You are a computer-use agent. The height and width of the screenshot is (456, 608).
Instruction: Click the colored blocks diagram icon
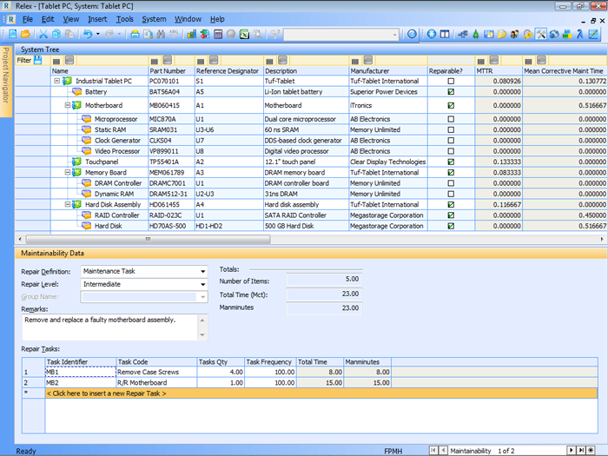pos(567,34)
